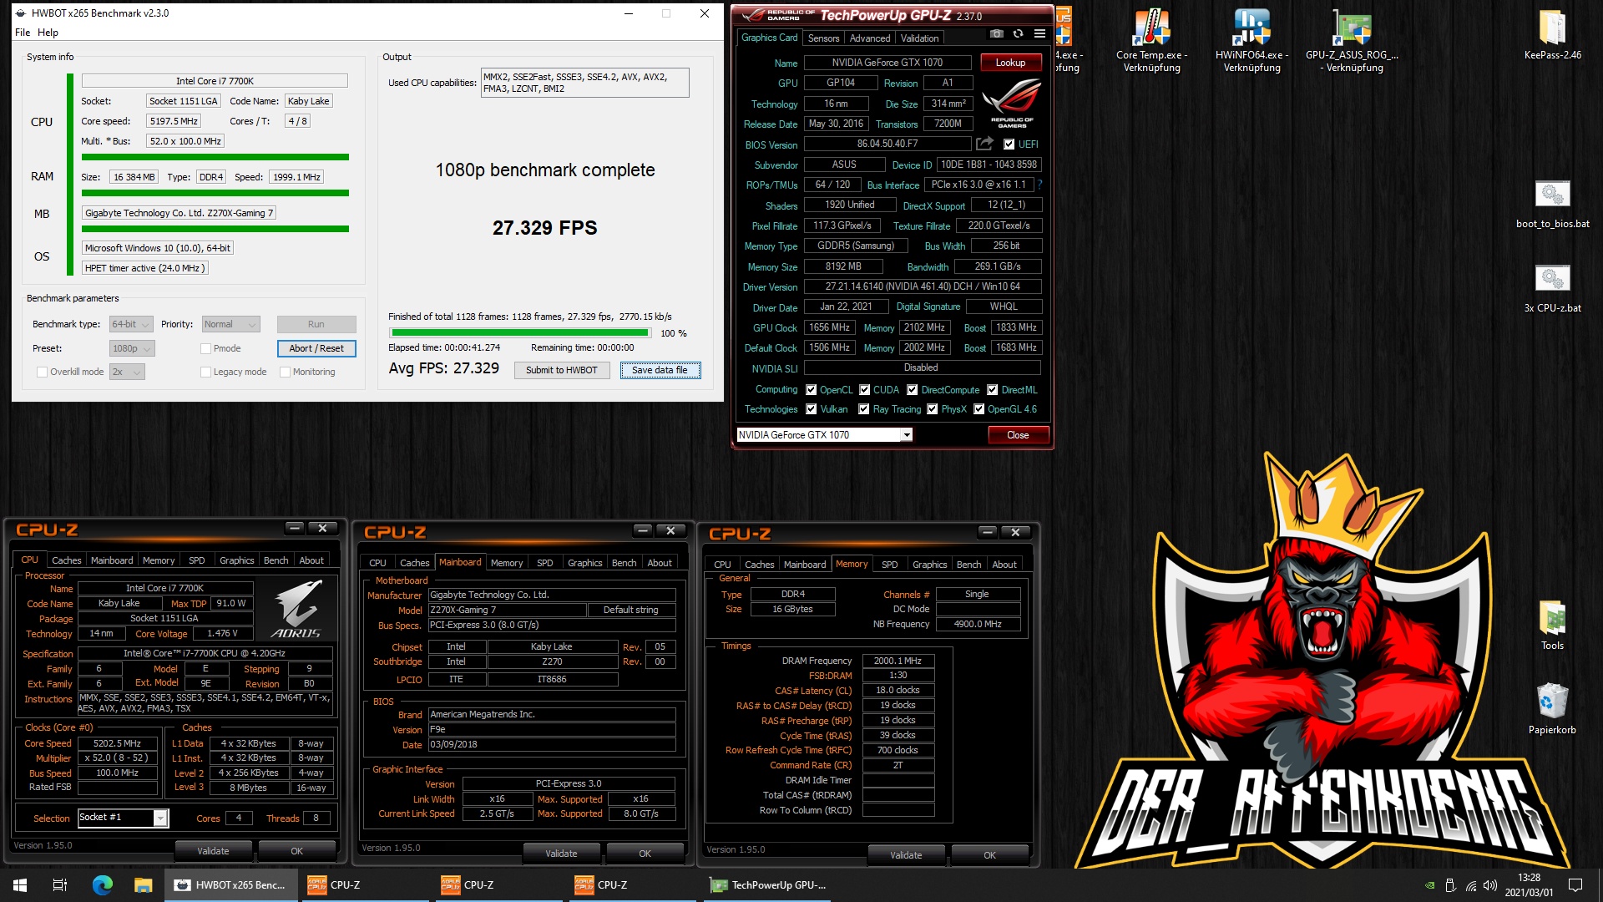This screenshot has height=902, width=1603.
Task: Click the system clock in the taskbar
Action: [1529, 885]
